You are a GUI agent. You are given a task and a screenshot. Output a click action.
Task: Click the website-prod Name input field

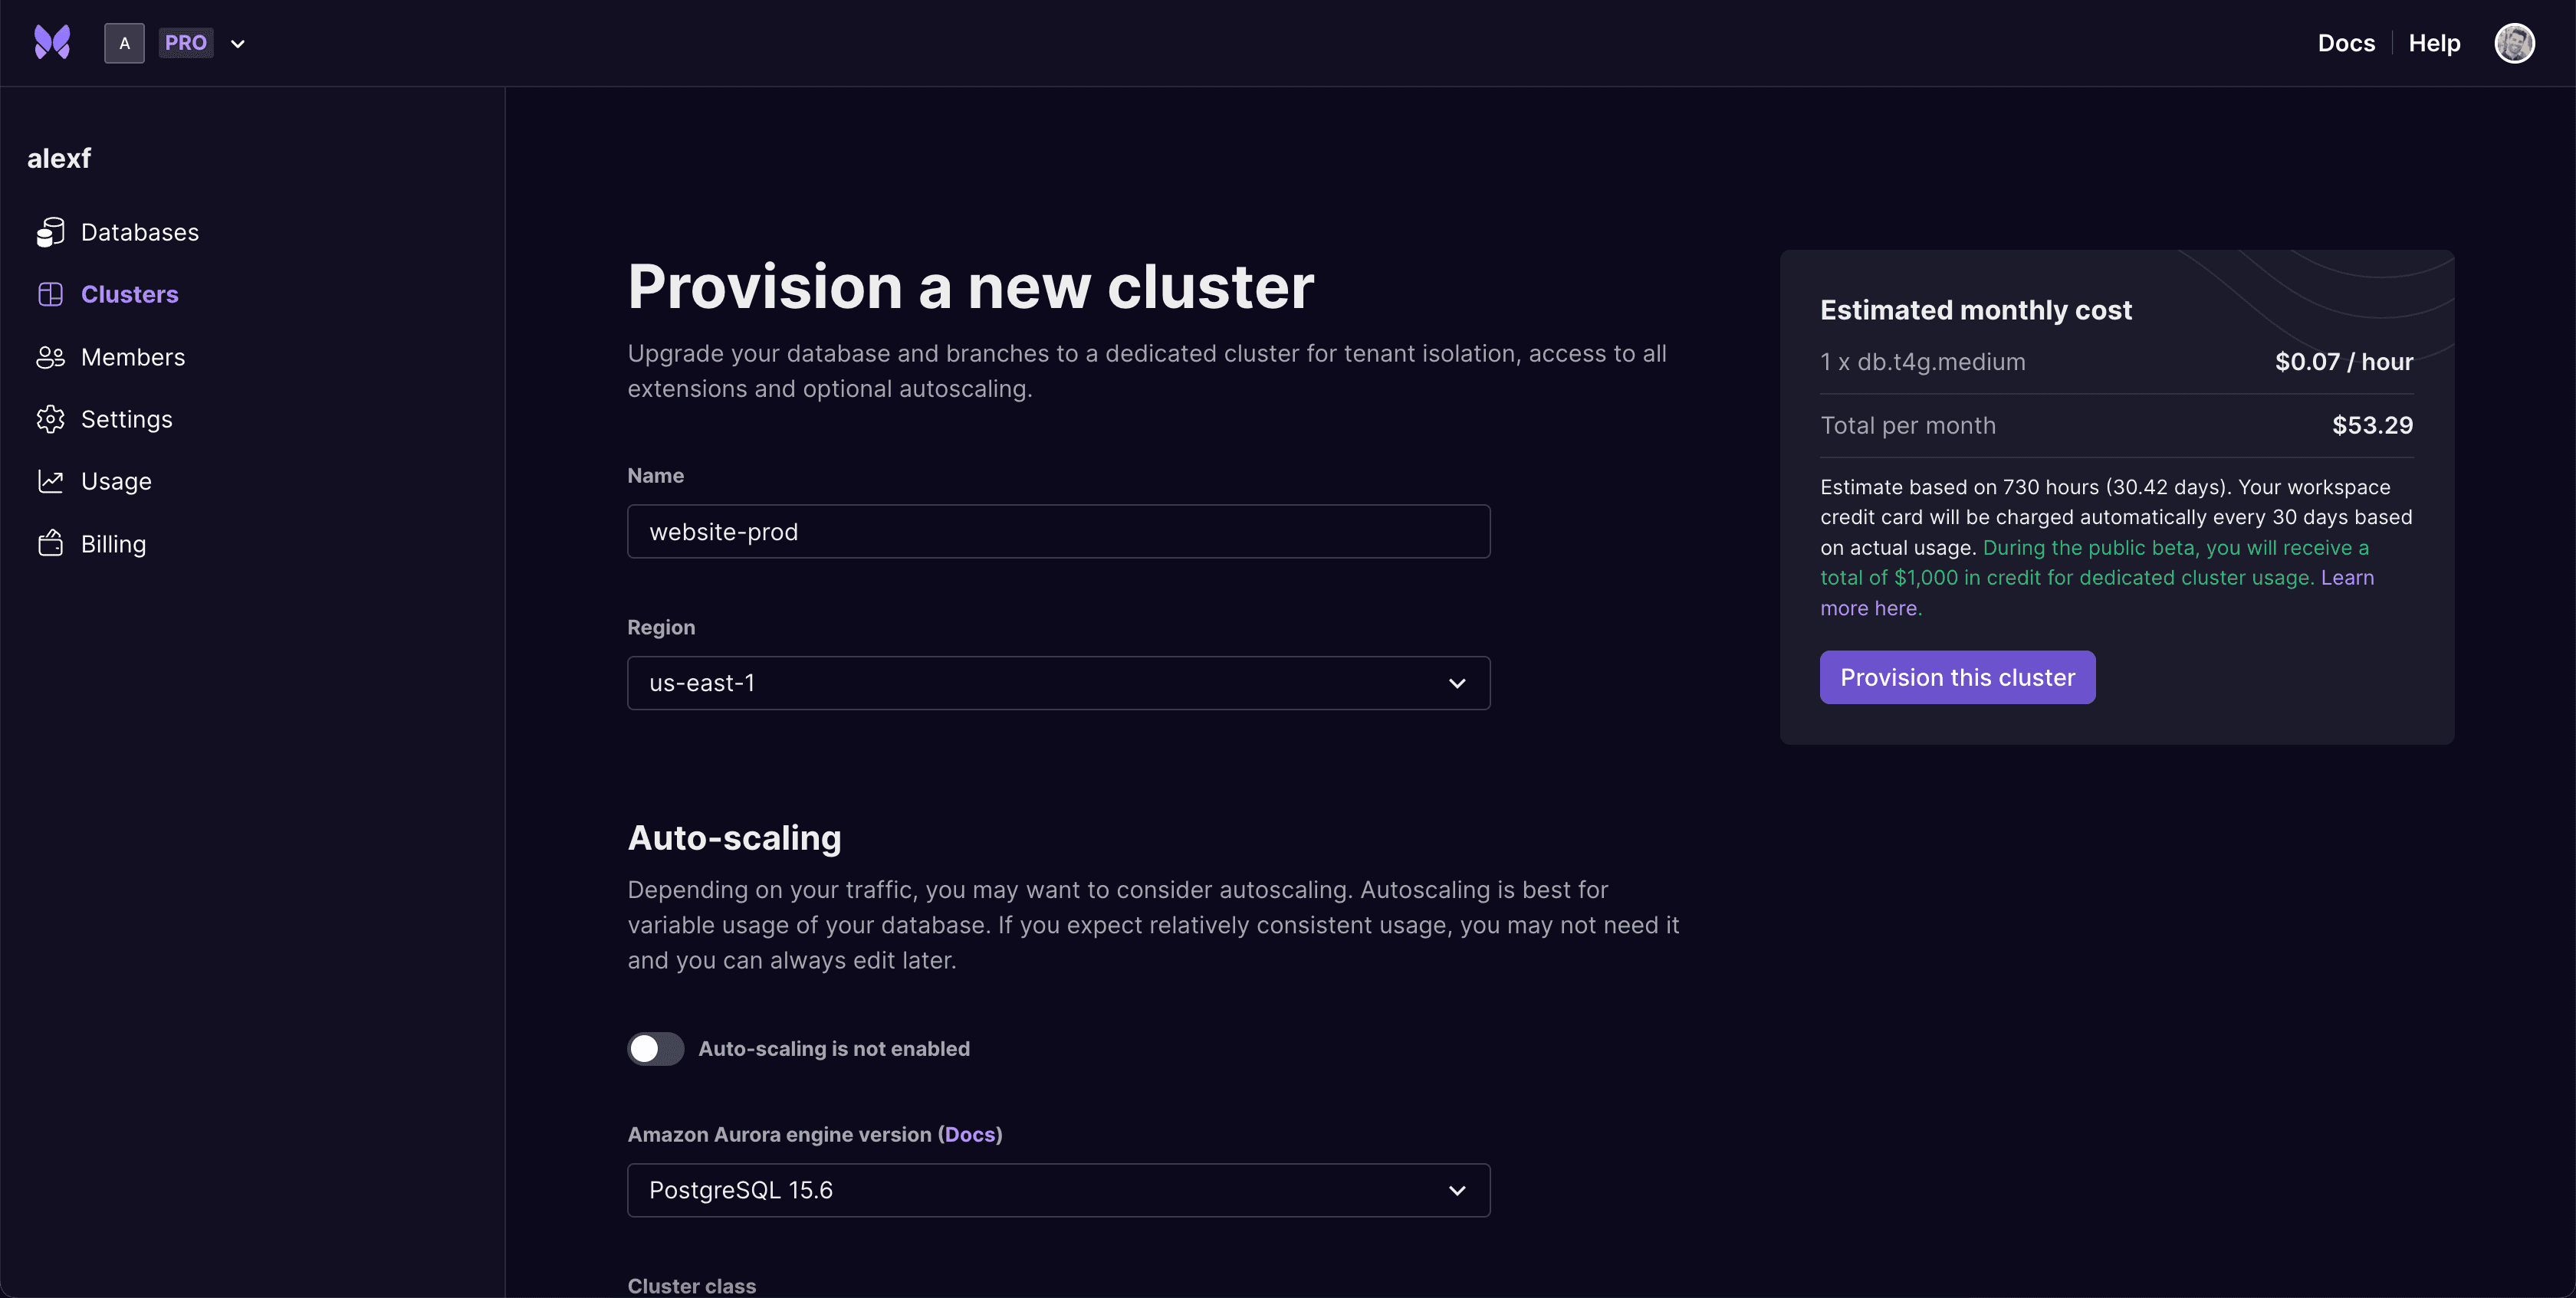(x=1058, y=530)
